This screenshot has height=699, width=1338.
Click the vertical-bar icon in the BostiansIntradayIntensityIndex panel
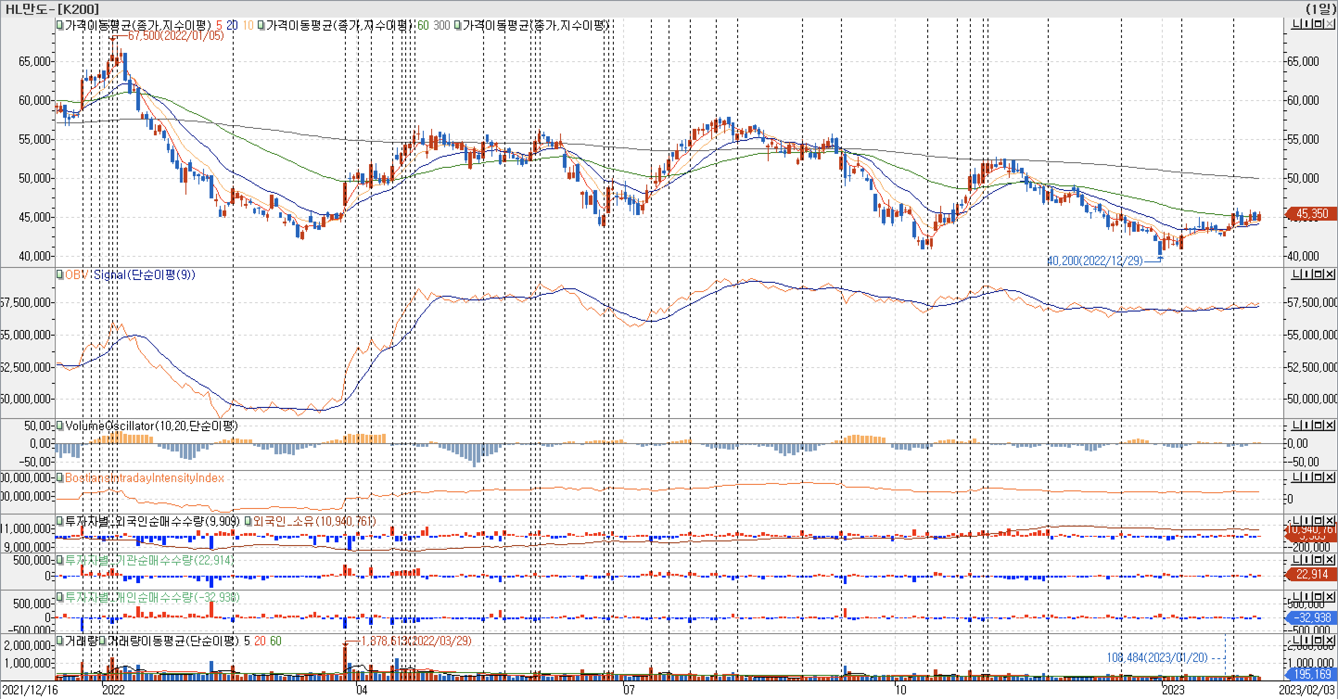(1306, 477)
